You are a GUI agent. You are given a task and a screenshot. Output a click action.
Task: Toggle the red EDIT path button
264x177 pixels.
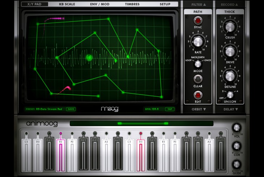click(198, 95)
